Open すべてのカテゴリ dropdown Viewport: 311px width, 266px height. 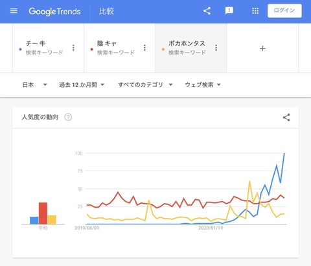(145, 85)
